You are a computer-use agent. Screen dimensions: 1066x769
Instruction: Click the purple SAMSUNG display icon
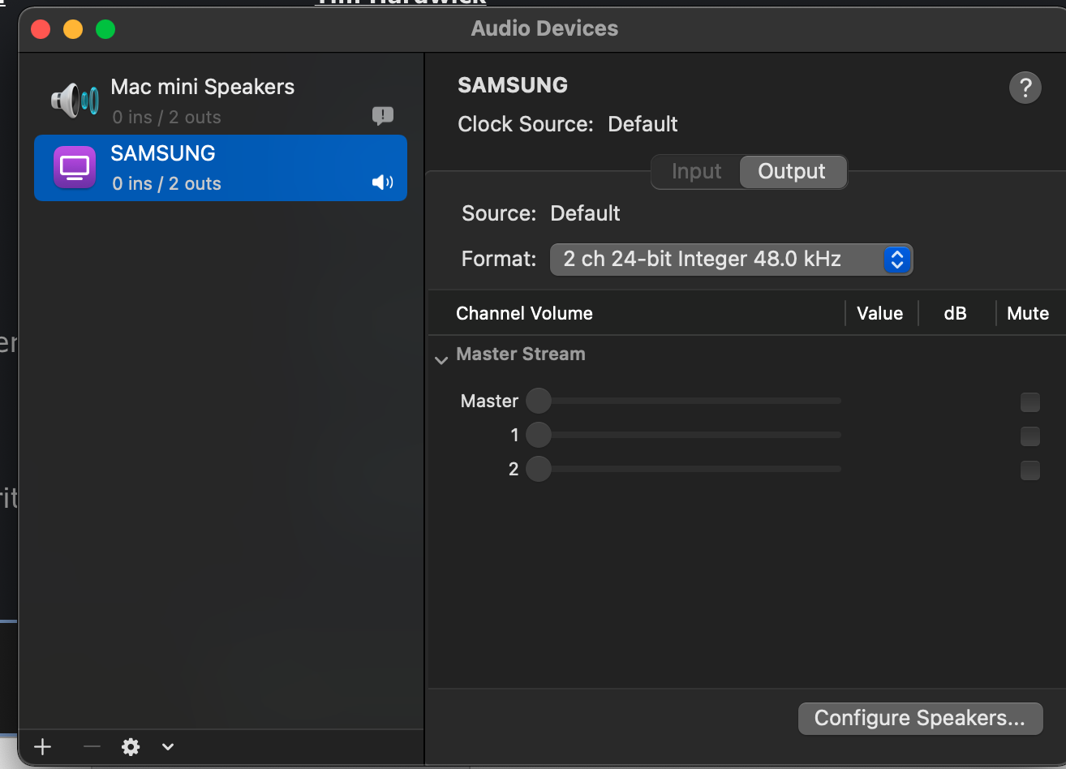pyautogui.click(x=75, y=168)
